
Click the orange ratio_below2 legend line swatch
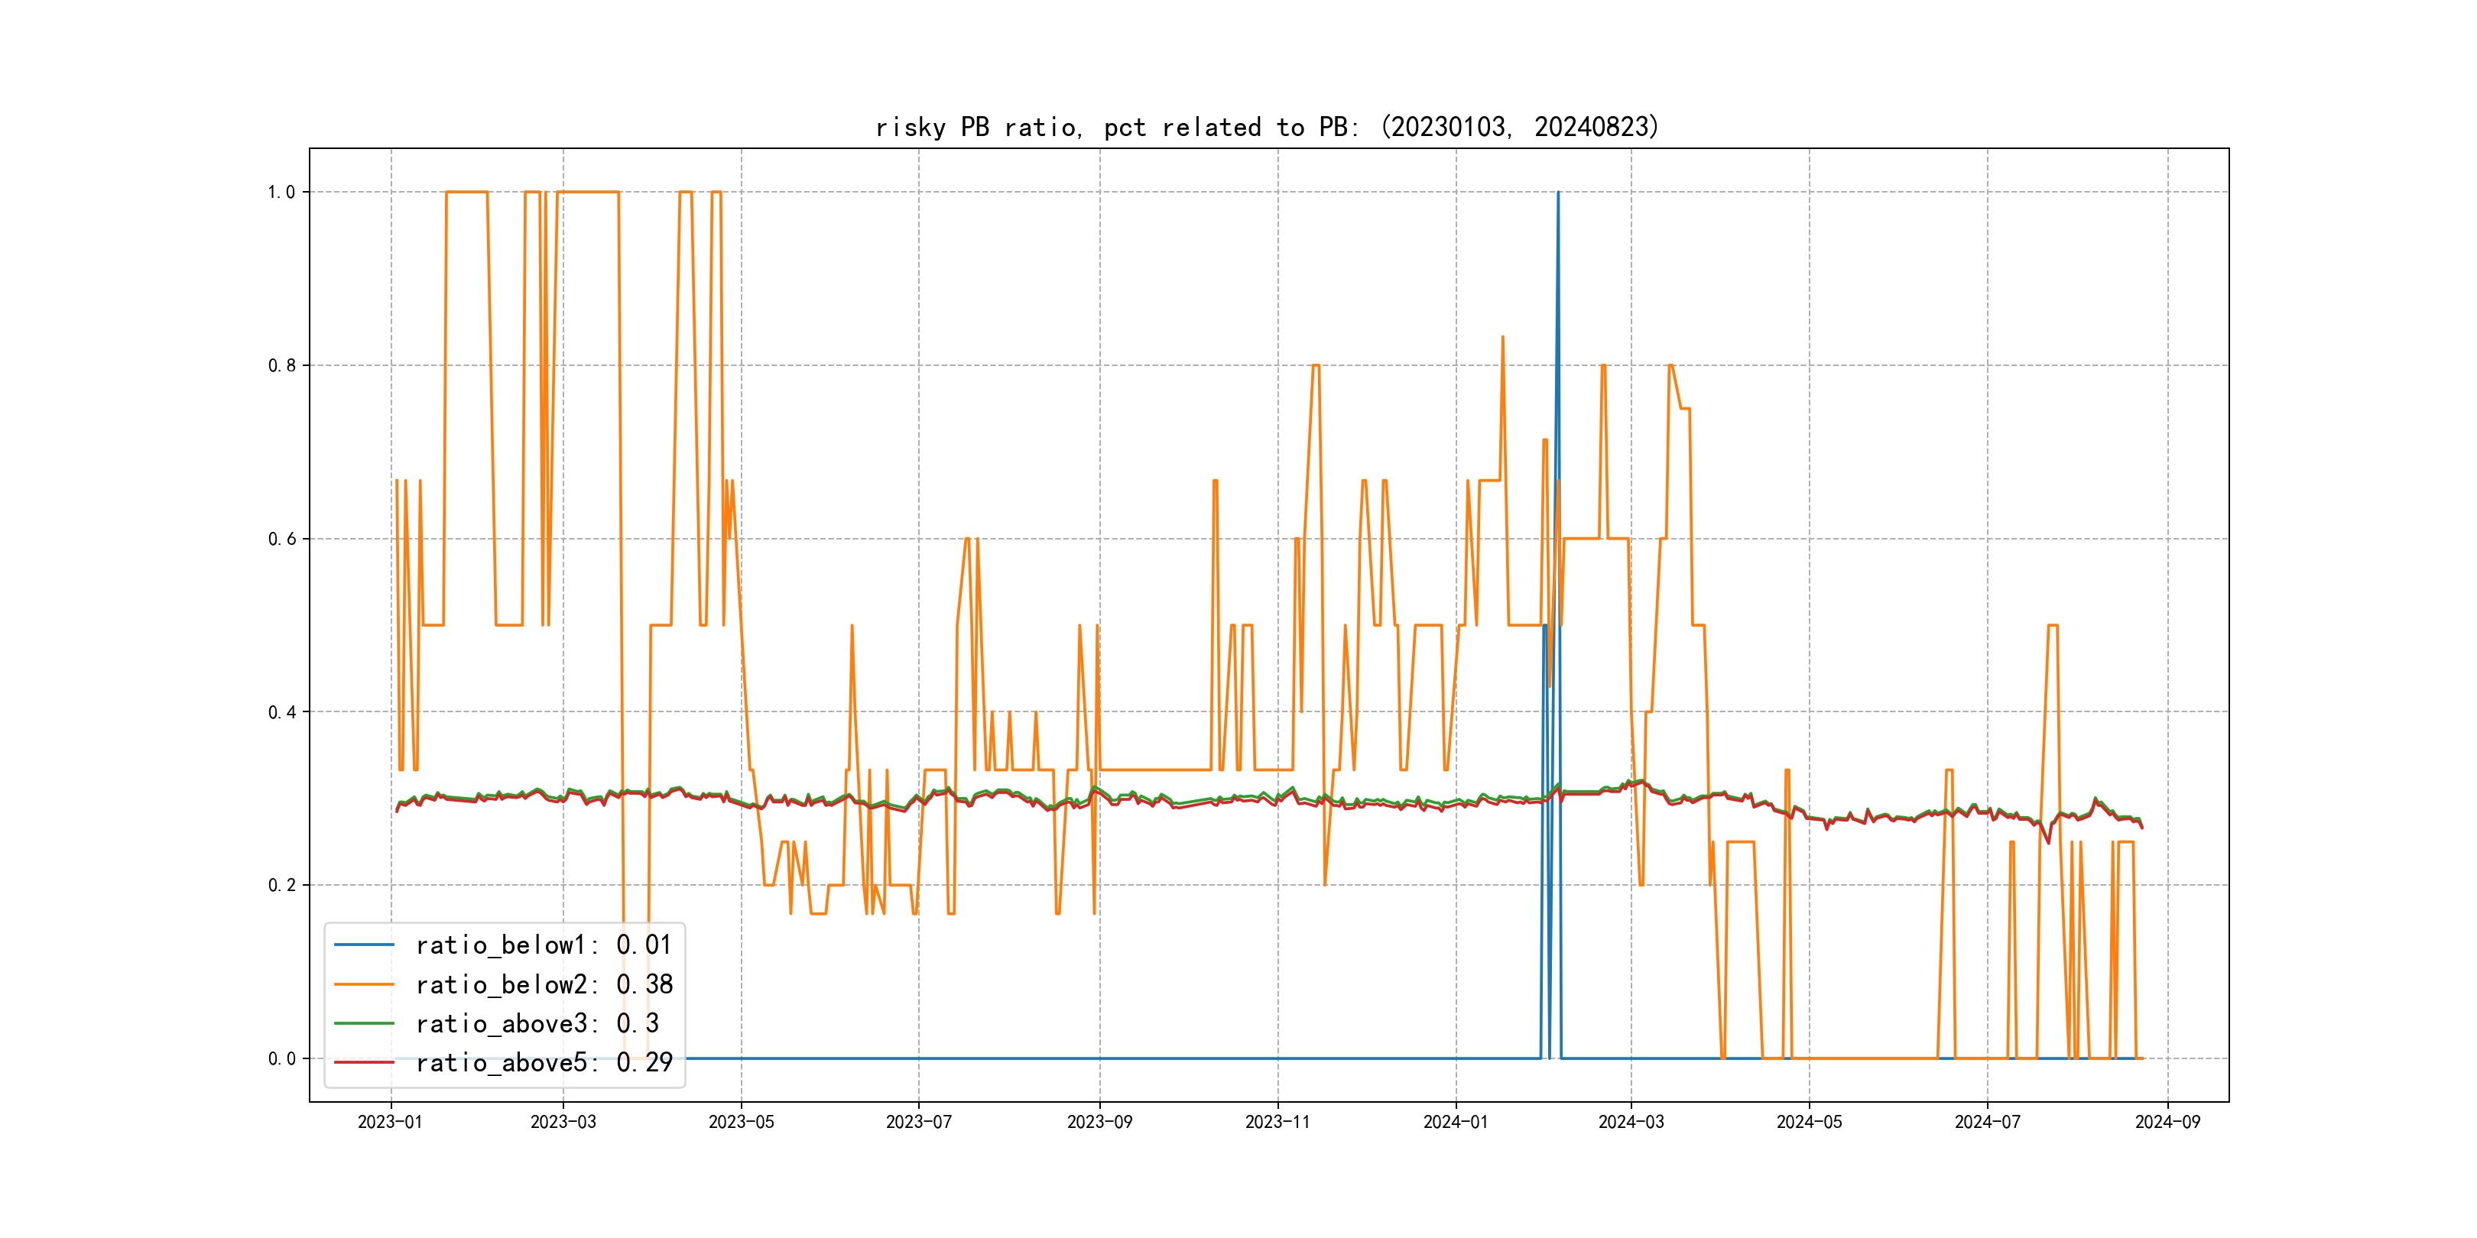click(x=363, y=984)
